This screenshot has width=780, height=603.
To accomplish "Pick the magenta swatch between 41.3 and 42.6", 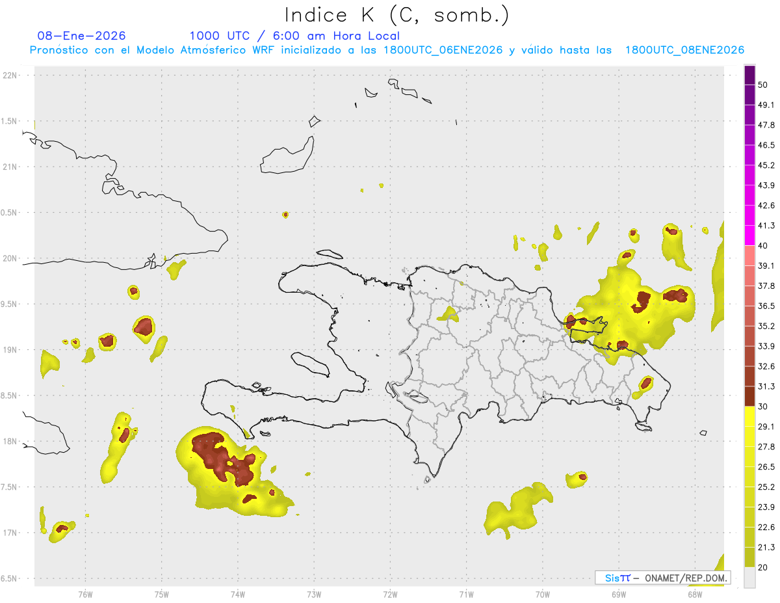I will [x=749, y=216].
